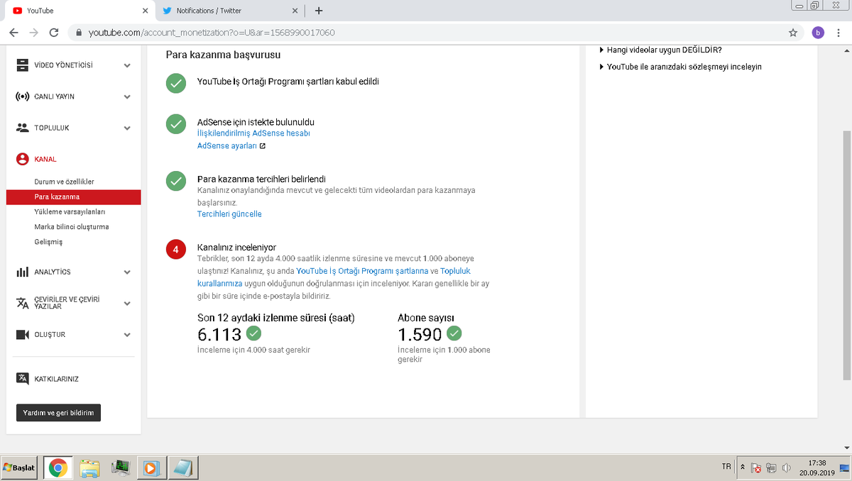The height and width of the screenshot is (481, 852).
Task: Click the subscriber count 1.590
Action: (x=420, y=335)
